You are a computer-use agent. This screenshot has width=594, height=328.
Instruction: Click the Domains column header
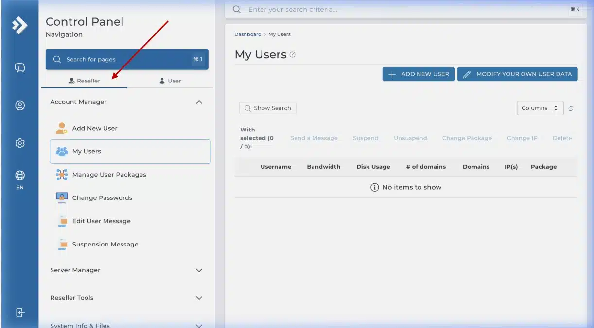[x=476, y=167]
